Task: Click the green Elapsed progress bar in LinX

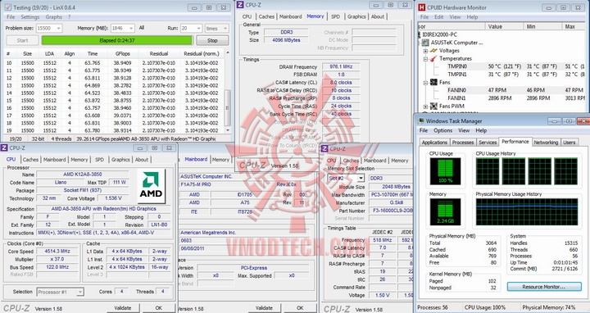Action: [x=117, y=40]
